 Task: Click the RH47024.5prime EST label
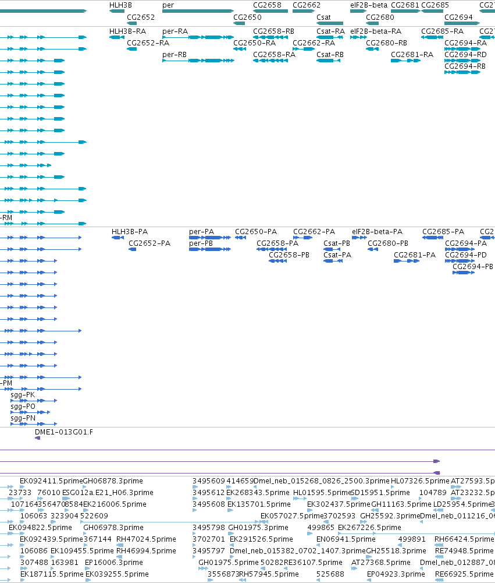147,539
